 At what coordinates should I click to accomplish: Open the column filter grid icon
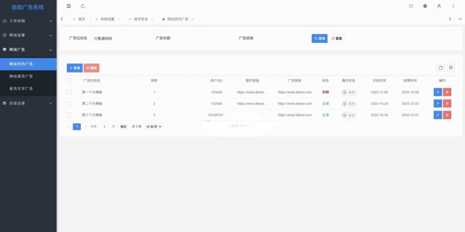click(x=451, y=68)
